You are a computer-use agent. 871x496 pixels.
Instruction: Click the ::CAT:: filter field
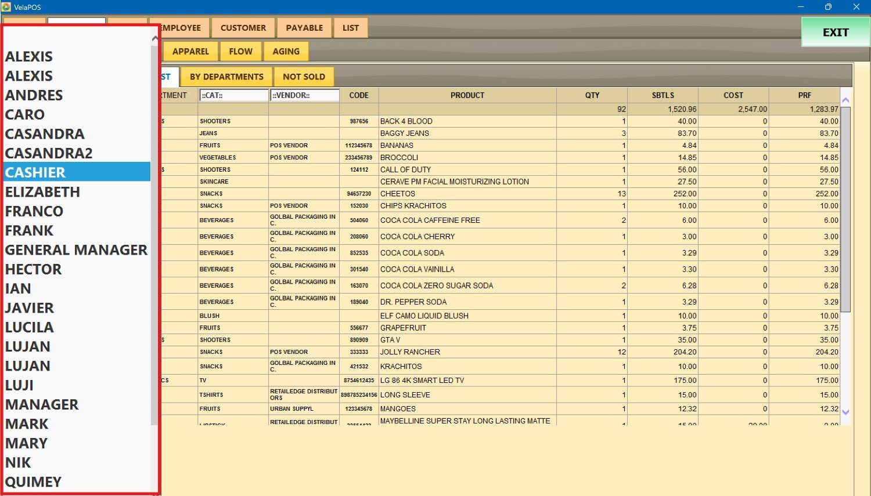coord(233,95)
